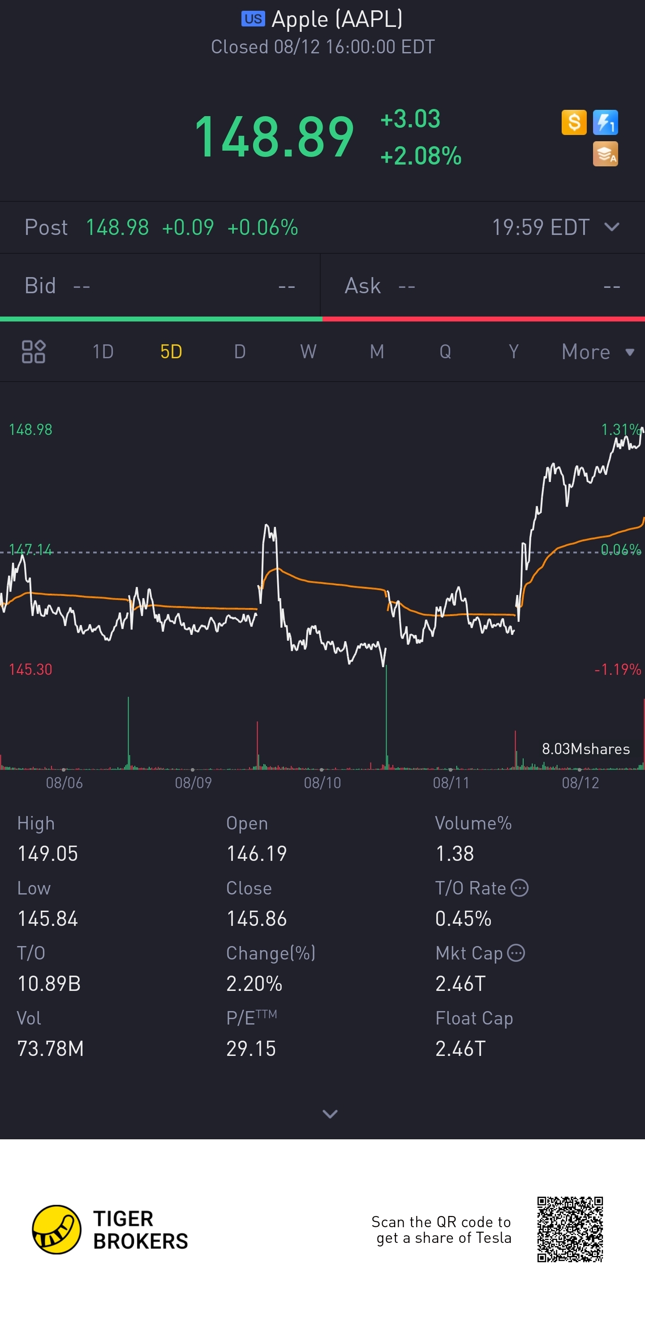Tap the Open value 146.19
This screenshot has height=1320, width=645.
[x=257, y=853]
